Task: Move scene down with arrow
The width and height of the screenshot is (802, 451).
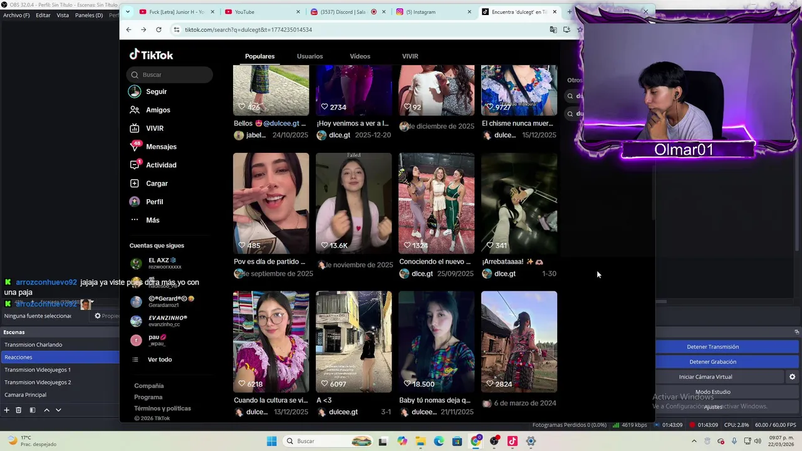Action: [x=58, y=410]
